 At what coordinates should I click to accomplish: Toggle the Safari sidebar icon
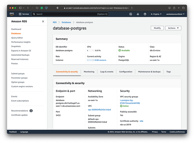click(x=20, y=8)
